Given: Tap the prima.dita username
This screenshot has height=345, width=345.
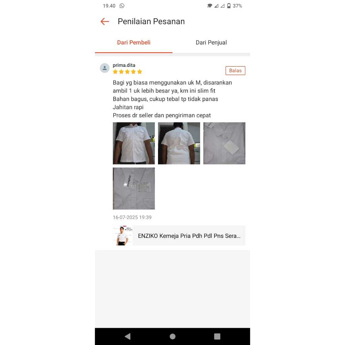Looking at the screenshot, I should tap(124, 65).
